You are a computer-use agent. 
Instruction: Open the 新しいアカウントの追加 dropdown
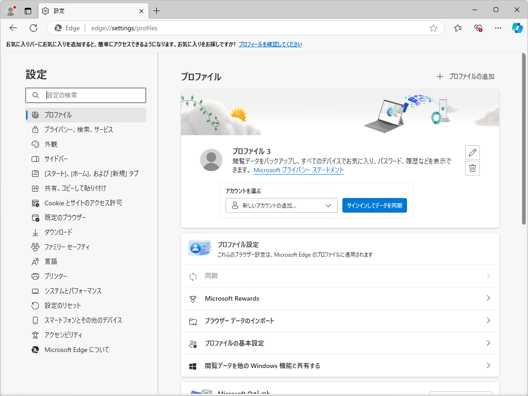tap(281, 205)
